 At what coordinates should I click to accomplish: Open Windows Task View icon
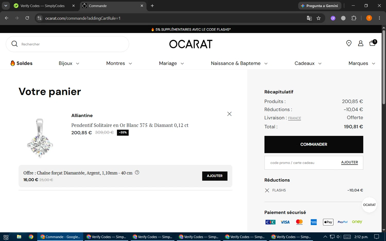6,237
